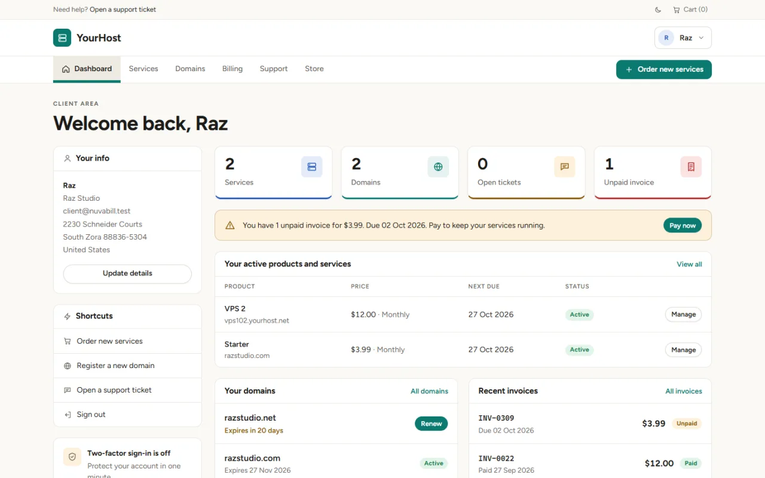Screen dimensions: 765x478
Task: Click the Starter product name
Action: pos(237,344)
